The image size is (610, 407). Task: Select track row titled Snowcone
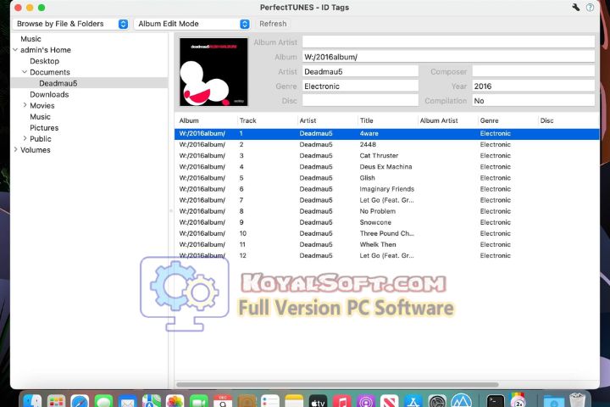coord(386,222)
